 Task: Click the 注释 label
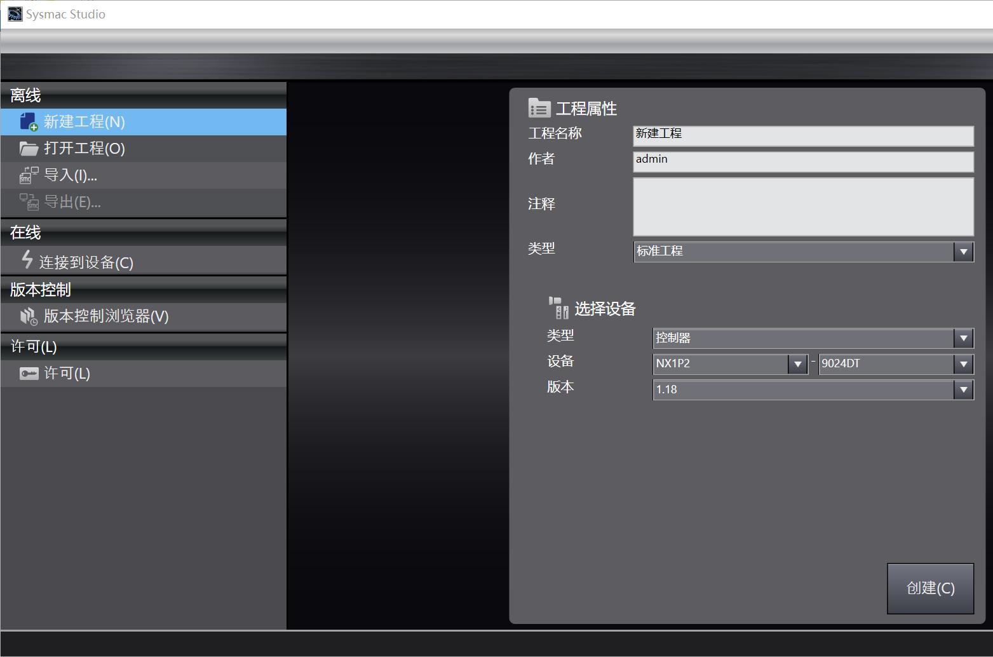tap(541, 204)
